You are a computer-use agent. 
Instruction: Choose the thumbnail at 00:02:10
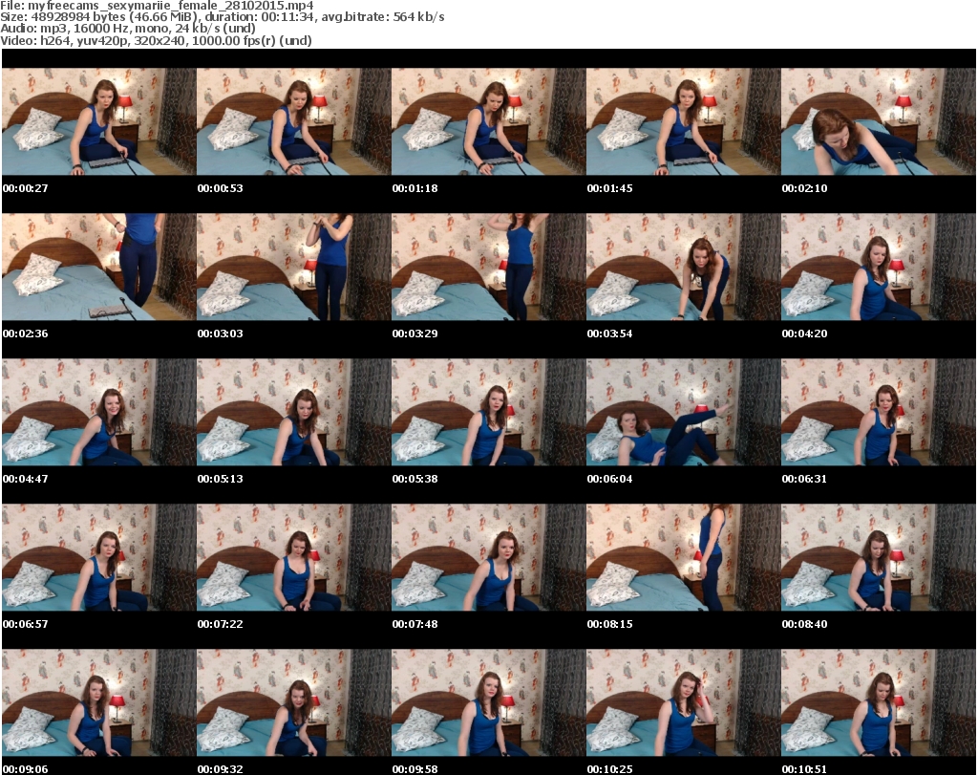[879, 121]
